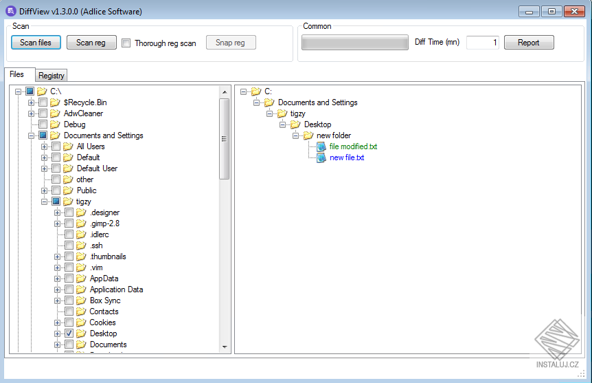Check the $Recycle.Bin checkbox

tap(43, 102)
